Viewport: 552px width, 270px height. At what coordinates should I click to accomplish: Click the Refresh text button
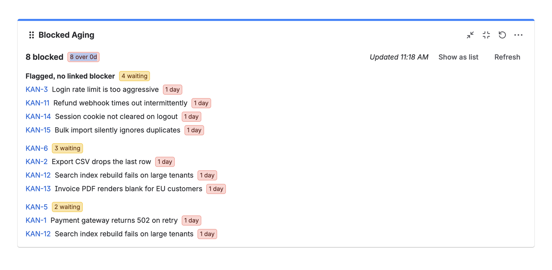point(507,57)
